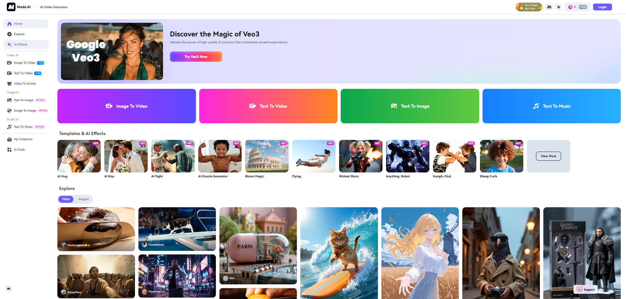
Task: Select the Video tab under Explore
Action: click(x=66, y=199)
